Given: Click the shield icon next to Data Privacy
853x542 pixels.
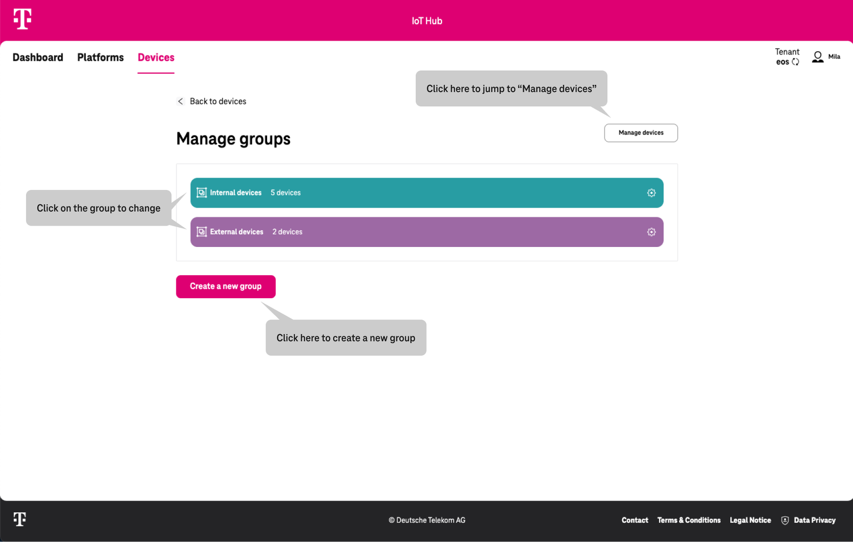Looking at the screenshot, I should tap(785, 520).
